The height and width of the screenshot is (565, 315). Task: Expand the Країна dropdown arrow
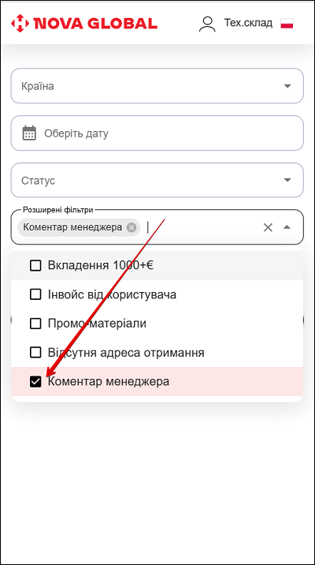(287, 86)
